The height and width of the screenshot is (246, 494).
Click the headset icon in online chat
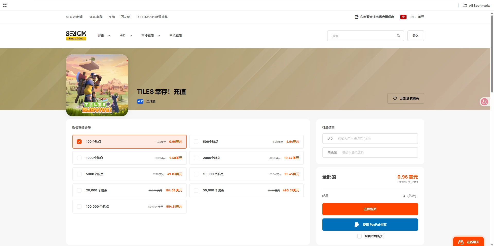point(461,242)
